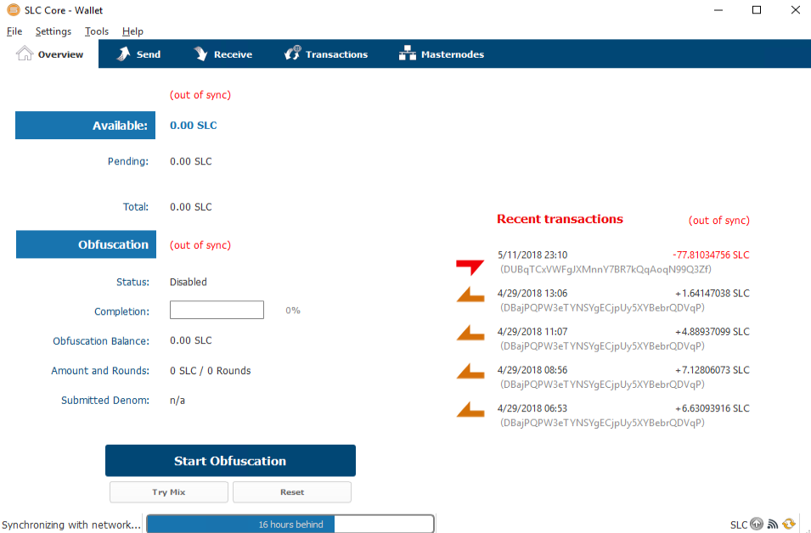Screen dimensions: 811x533
Task: Click the Available balance 0.00 SLC value
Action: [194, 125]
